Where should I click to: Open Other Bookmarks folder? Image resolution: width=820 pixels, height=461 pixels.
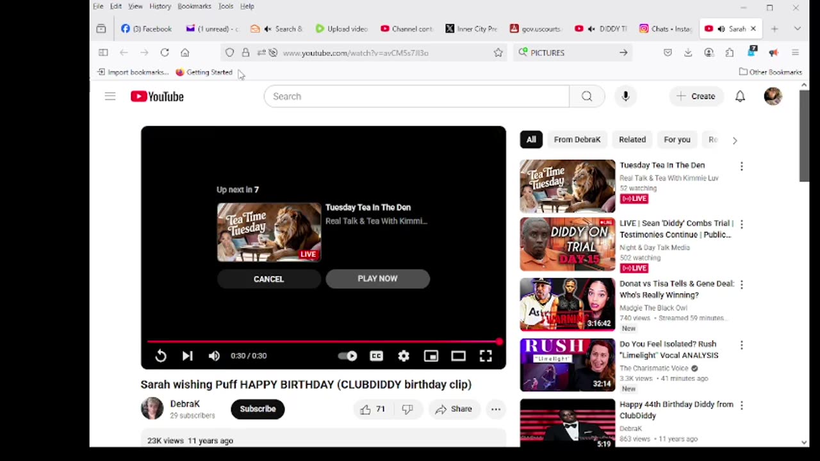click(x=771, y=72)
